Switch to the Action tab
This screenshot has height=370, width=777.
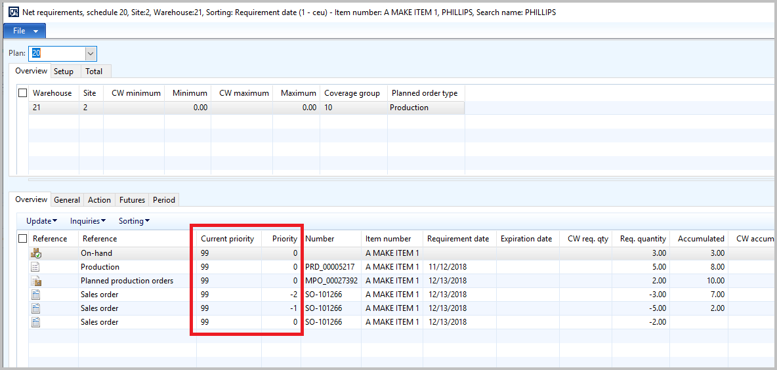(x=99, y=199)
